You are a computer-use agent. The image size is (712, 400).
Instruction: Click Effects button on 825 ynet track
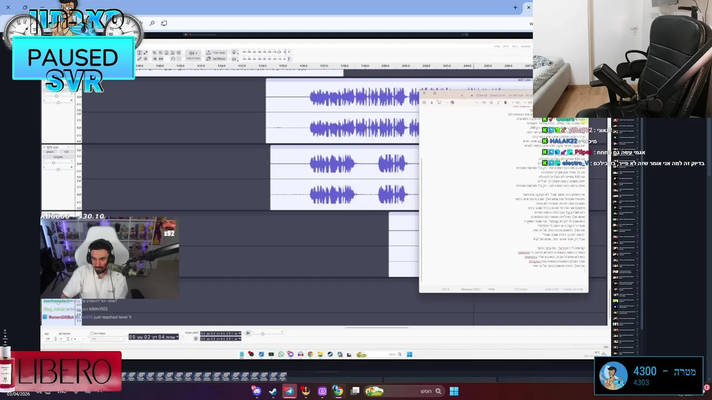click(x=58, y=157)
